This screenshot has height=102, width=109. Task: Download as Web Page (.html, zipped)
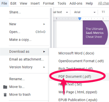coord(79,92)
